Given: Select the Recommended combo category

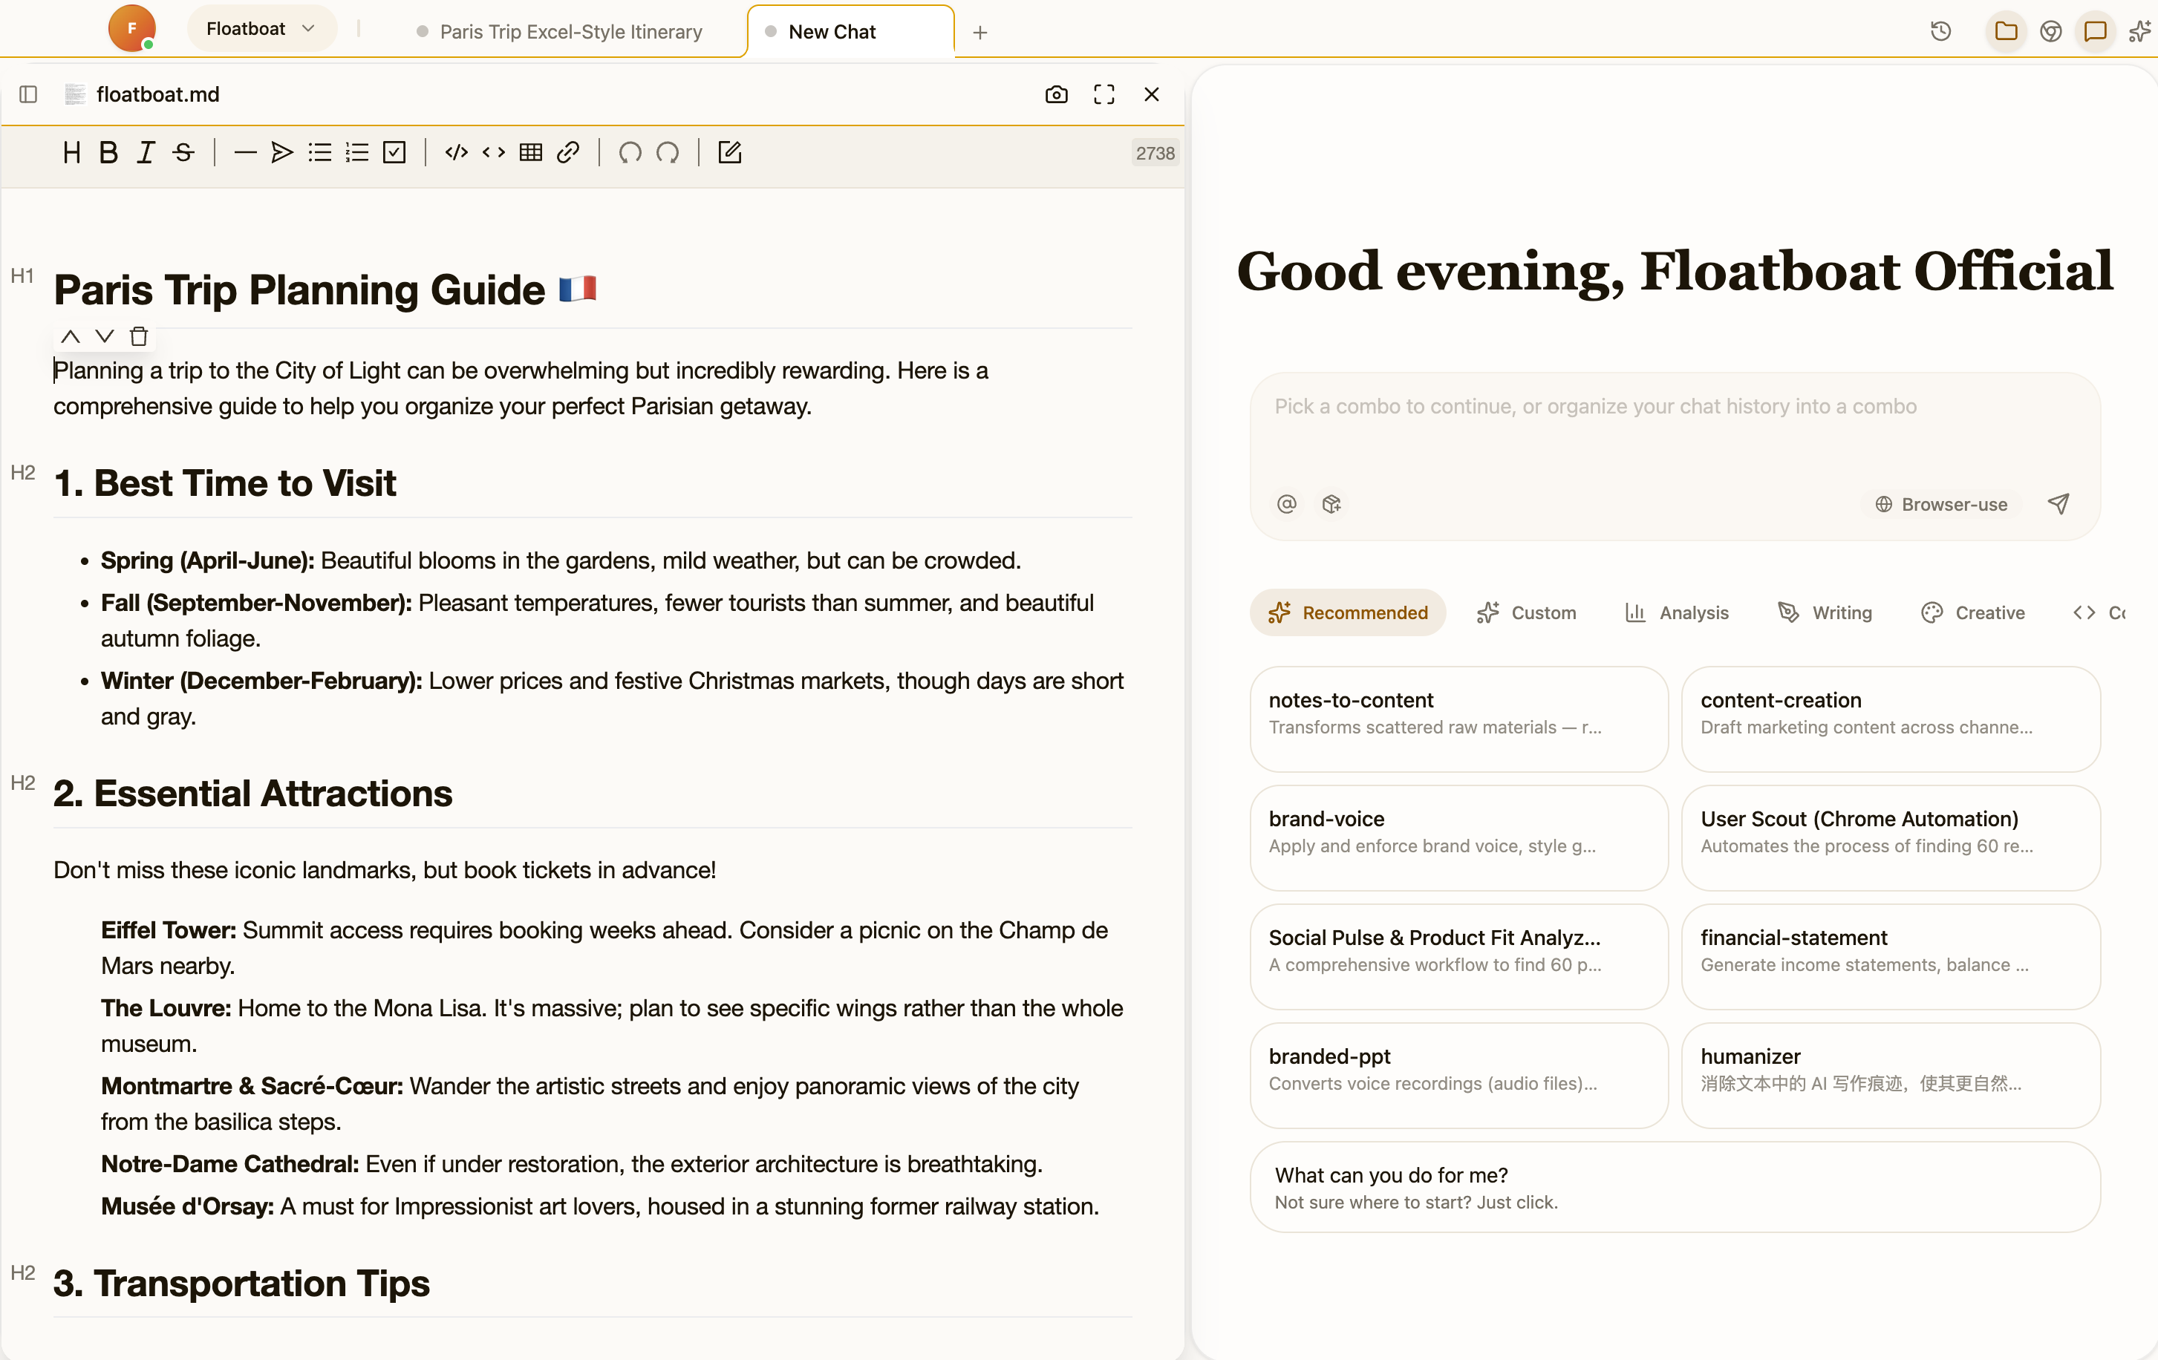Looking at the screenshot, I should (1348, 612).
